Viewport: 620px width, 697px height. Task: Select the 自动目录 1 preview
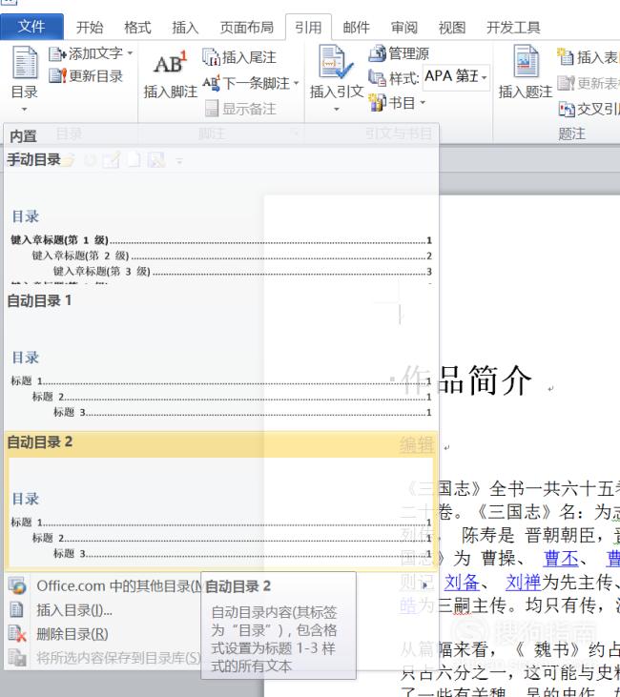point(221,367)
